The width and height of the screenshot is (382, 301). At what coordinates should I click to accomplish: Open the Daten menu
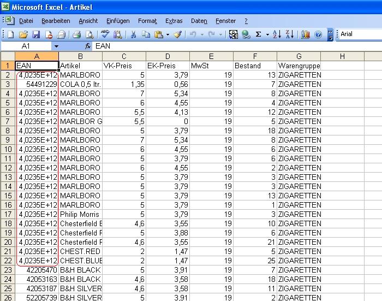click(x=199, y=21)
